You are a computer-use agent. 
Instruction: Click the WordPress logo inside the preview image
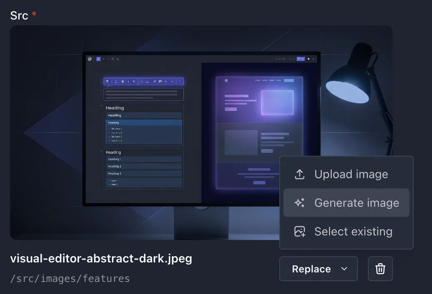89,59
